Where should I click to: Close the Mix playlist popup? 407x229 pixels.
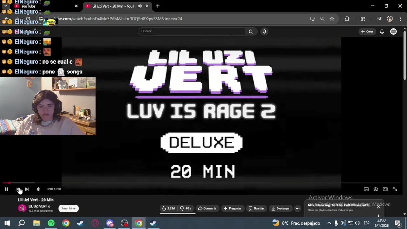(x=379, y=206)
